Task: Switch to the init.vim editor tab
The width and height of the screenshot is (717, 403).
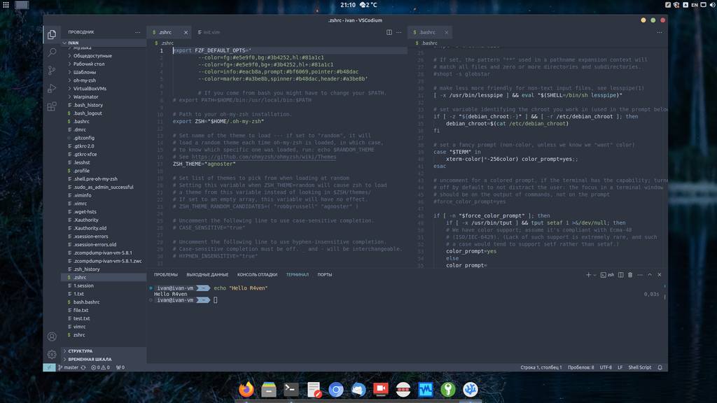Action: point(211,32)
